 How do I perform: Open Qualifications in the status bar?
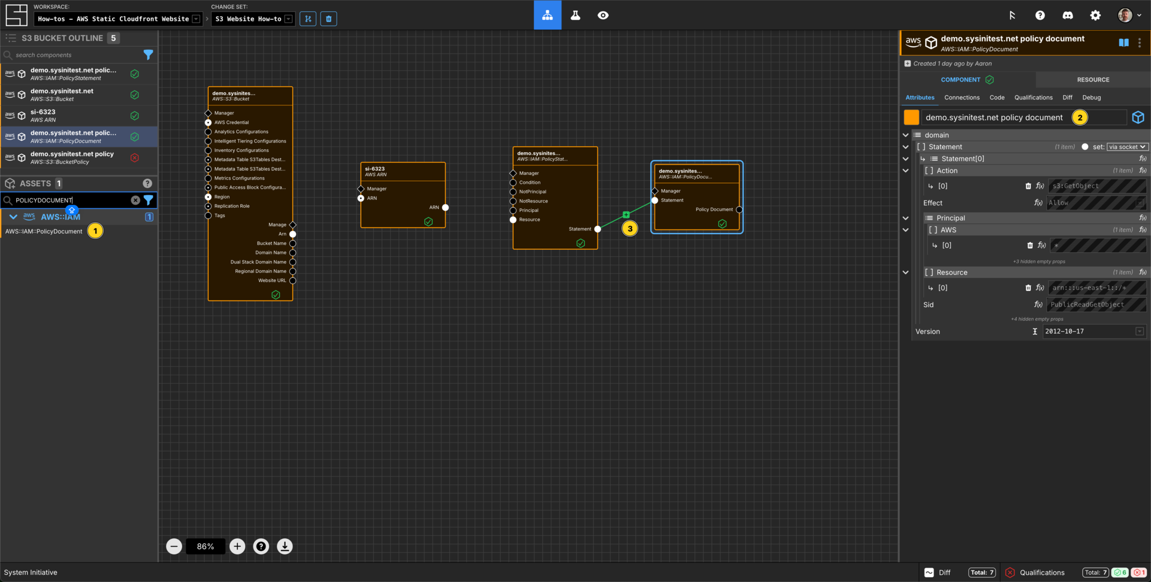(1076, 572)
